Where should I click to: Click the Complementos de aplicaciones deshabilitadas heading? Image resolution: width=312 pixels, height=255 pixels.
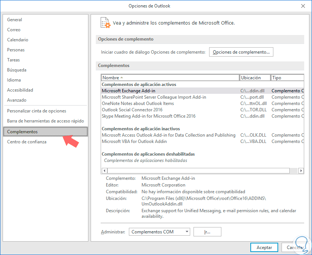point(148,154)
